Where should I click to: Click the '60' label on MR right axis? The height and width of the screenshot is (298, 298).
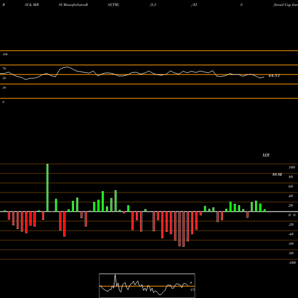click(x=290, y=187)
